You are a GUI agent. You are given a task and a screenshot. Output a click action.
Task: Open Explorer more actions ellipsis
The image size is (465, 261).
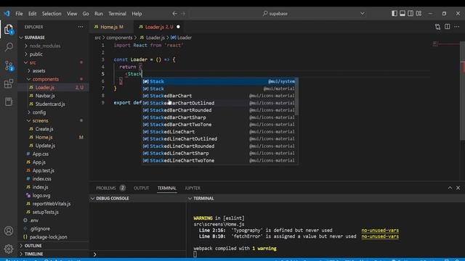(81, 27)
